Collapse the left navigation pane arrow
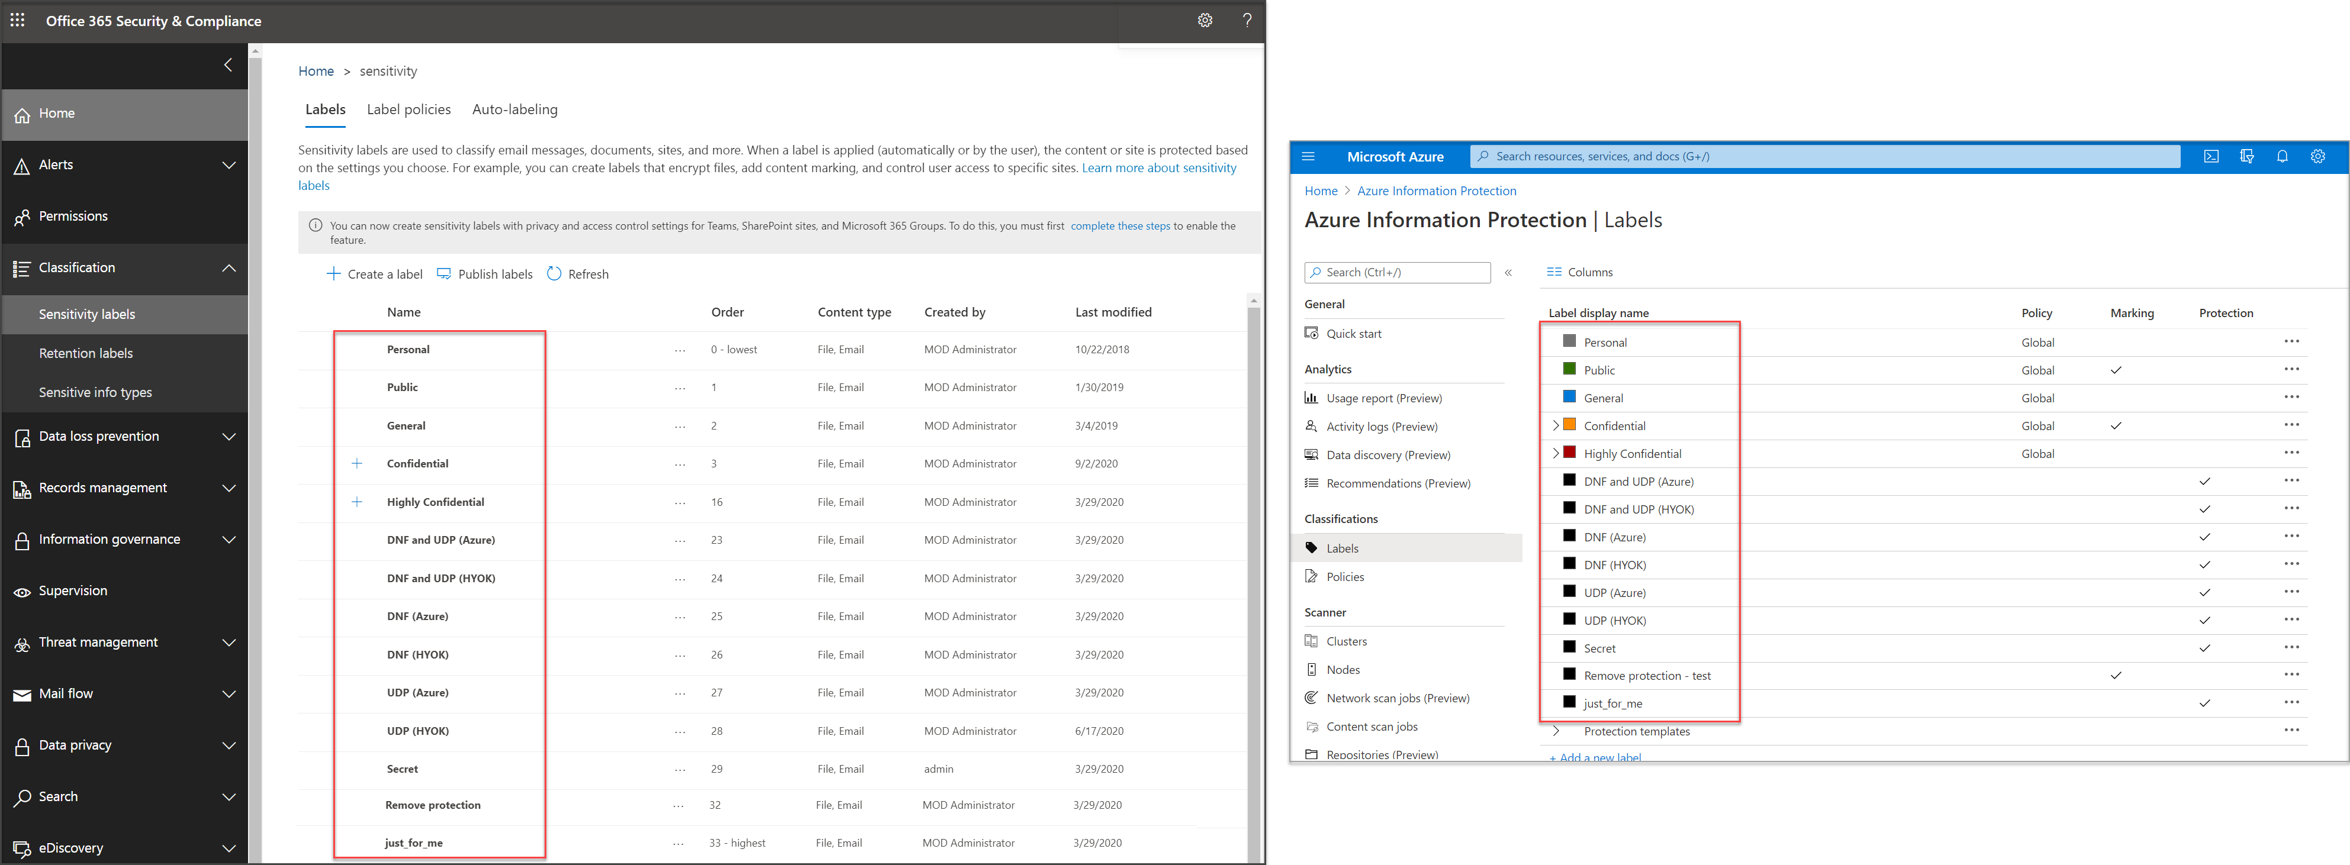This screenshot has width=2350, height=865. [x=228, y=64]
